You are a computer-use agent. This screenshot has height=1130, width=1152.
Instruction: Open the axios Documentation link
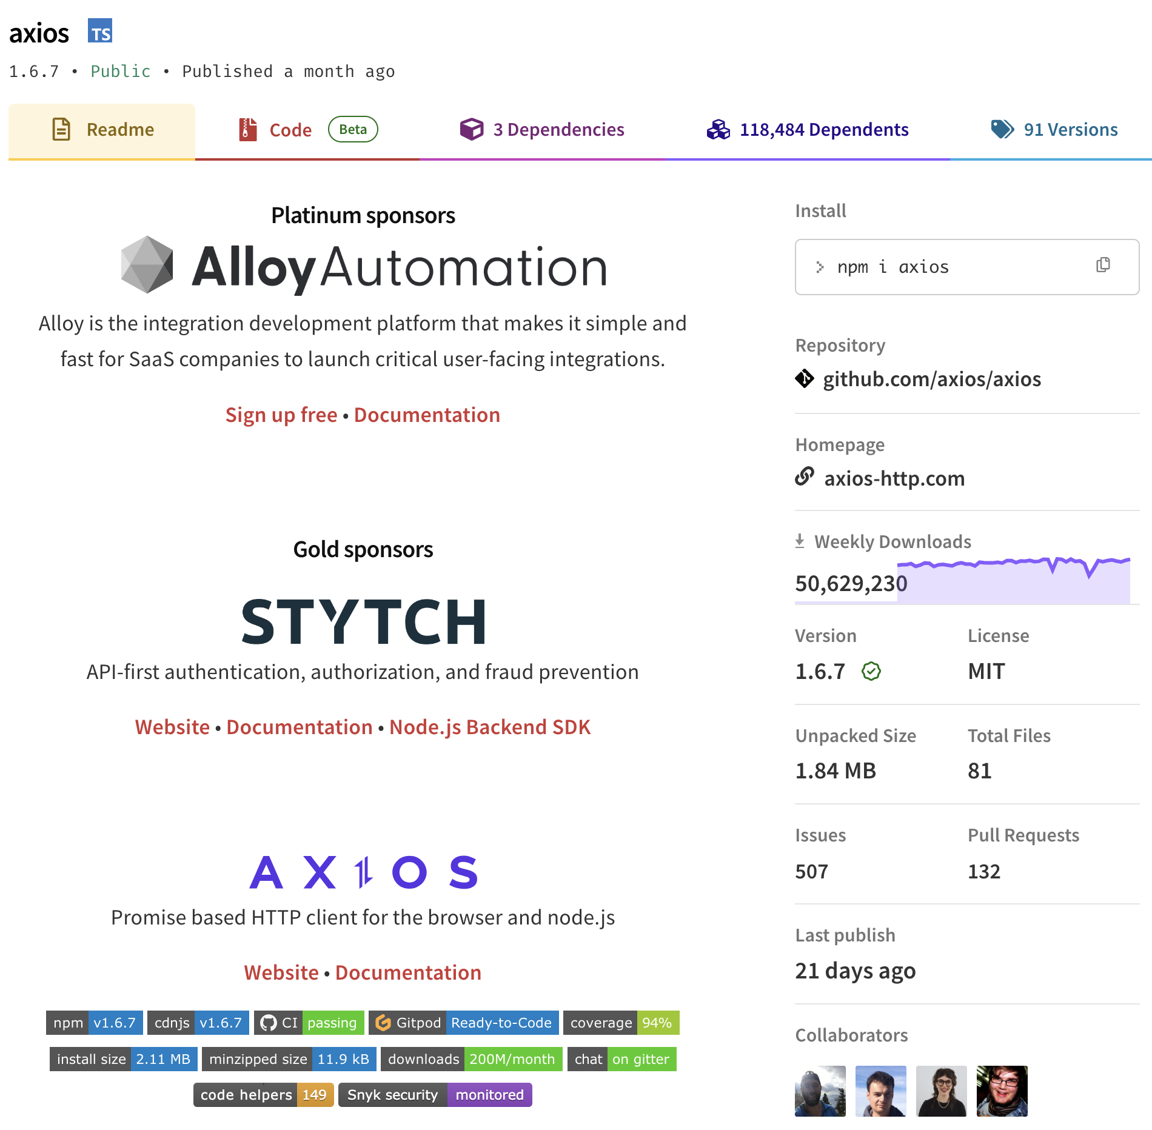[408, 972]
